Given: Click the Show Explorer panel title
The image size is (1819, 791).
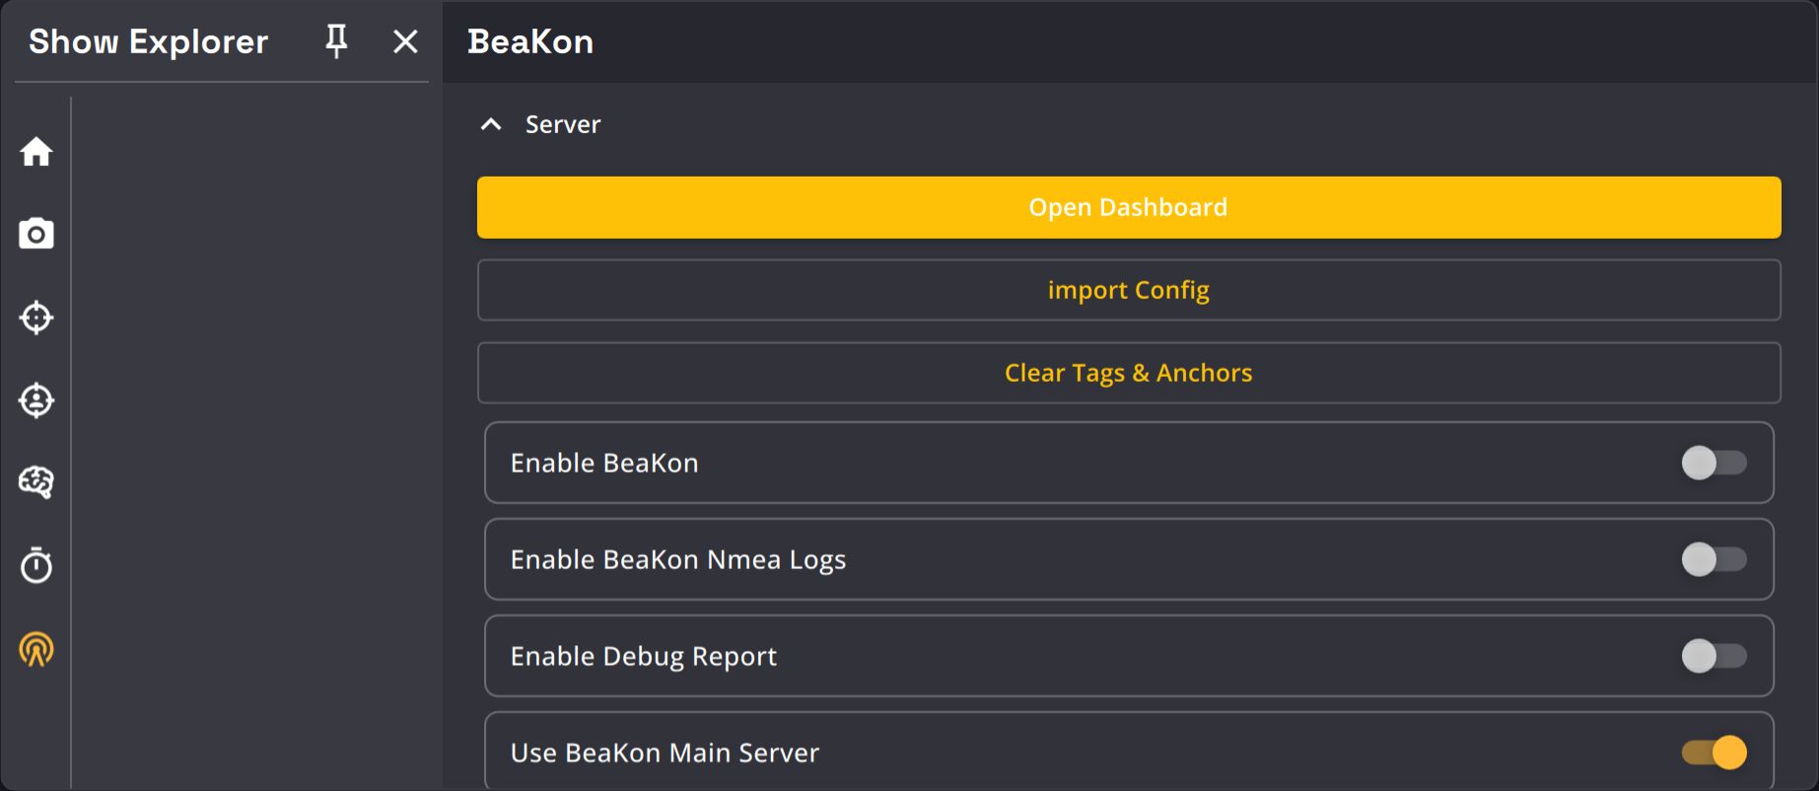Looking at the screenshot, I should (148, 41).
